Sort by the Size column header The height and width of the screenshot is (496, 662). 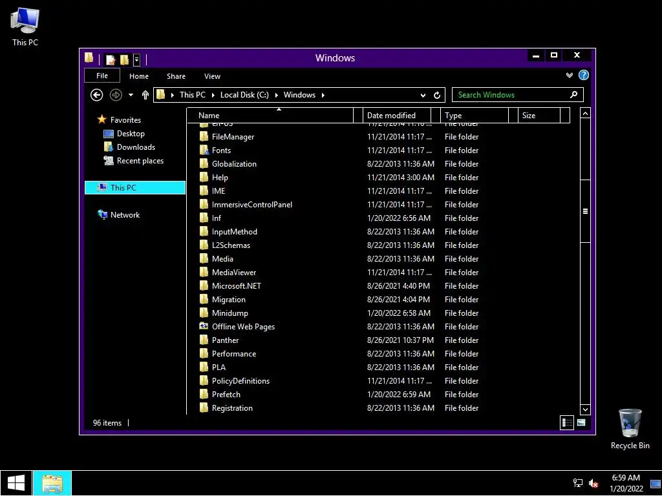pos(539,116)
